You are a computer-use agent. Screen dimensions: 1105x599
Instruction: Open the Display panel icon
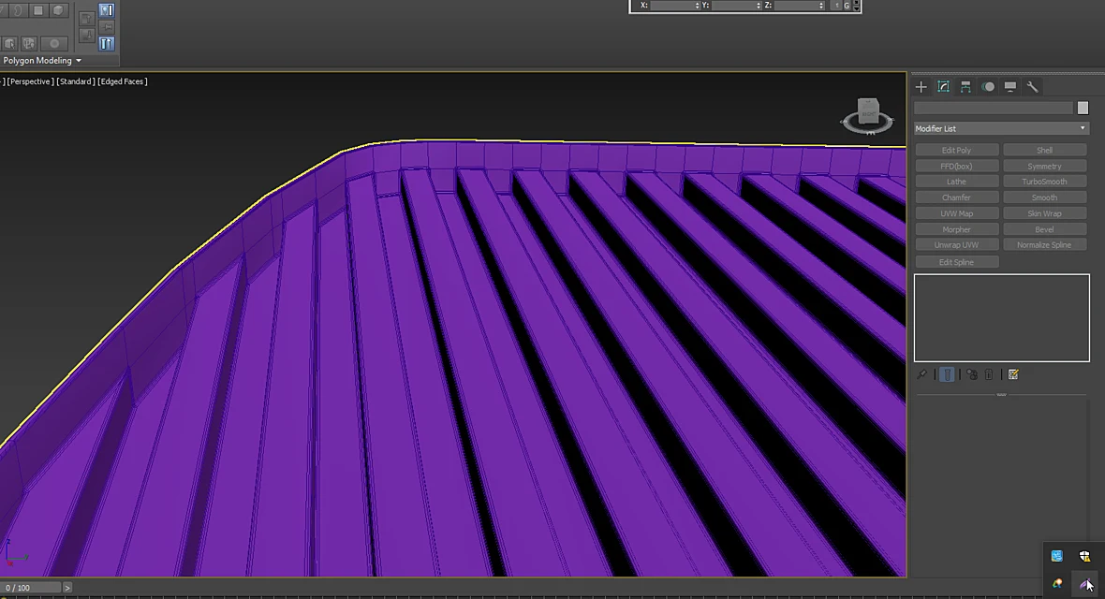(1010, 87)
